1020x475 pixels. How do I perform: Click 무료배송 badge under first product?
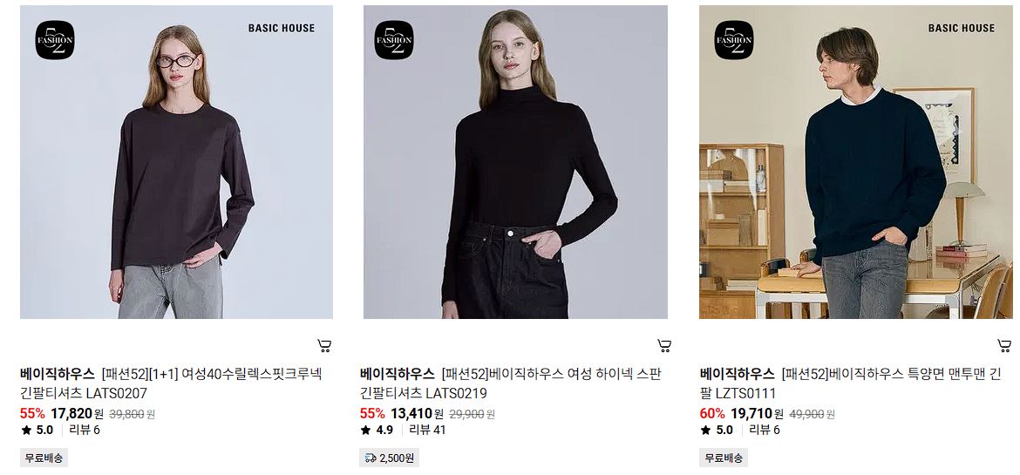pos(44,458)
